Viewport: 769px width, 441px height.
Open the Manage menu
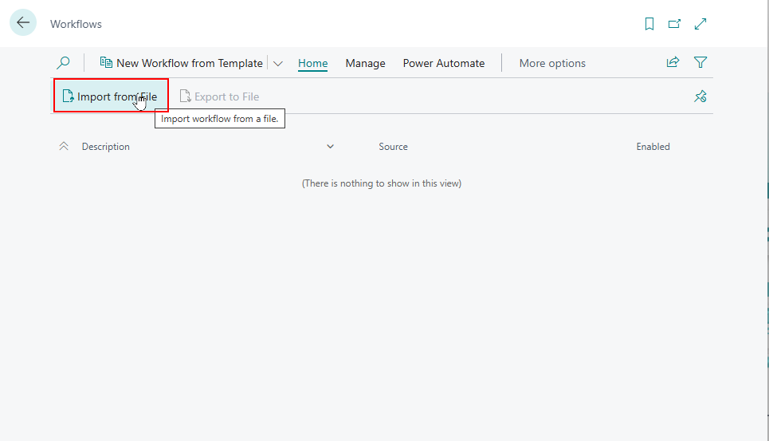click(x=365, y=63)
